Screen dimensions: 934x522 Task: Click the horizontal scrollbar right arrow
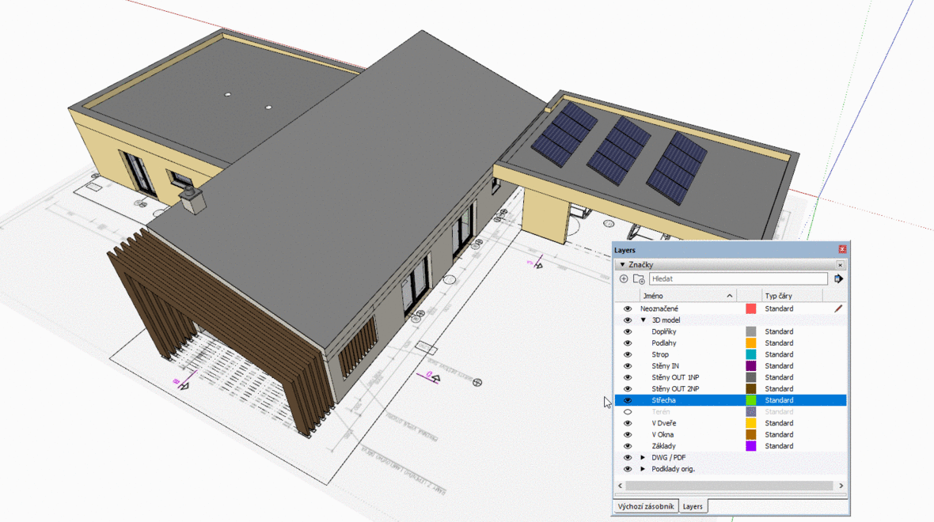[x=841, y=486]
